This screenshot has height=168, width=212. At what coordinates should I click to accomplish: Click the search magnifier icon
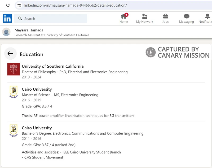[x=20, y=18]
